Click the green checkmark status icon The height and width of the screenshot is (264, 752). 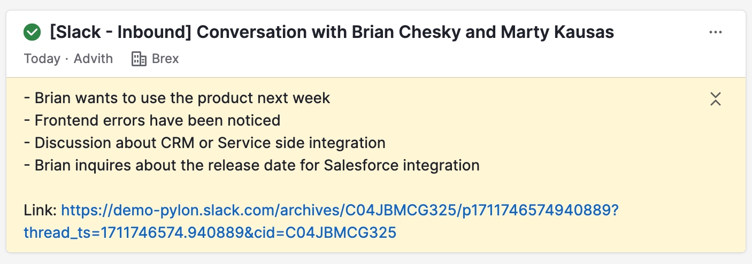click(x=33, y=33)
